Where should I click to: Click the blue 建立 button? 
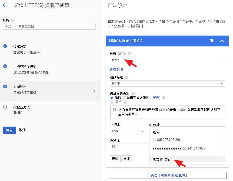9,130
